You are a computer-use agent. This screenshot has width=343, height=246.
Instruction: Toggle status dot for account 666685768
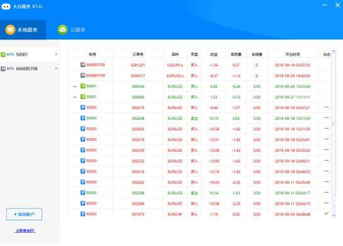tap(56, 68)
